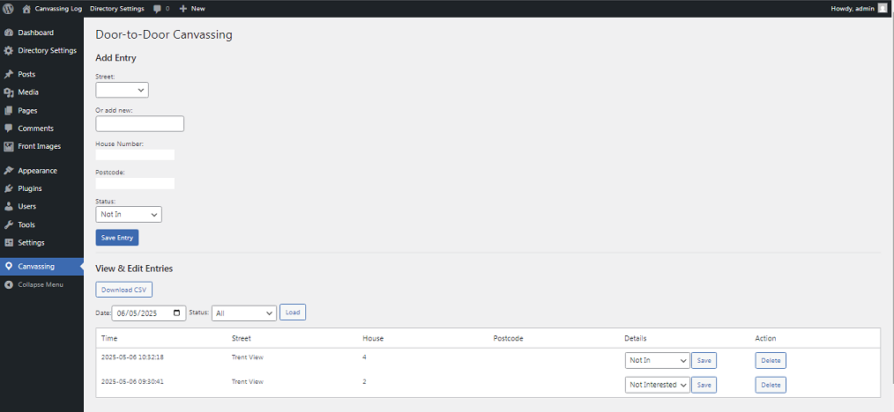Select Directory Settings in the top admin bar
Image resolution: width=894 pixels, height=412 pixels.
117,8
